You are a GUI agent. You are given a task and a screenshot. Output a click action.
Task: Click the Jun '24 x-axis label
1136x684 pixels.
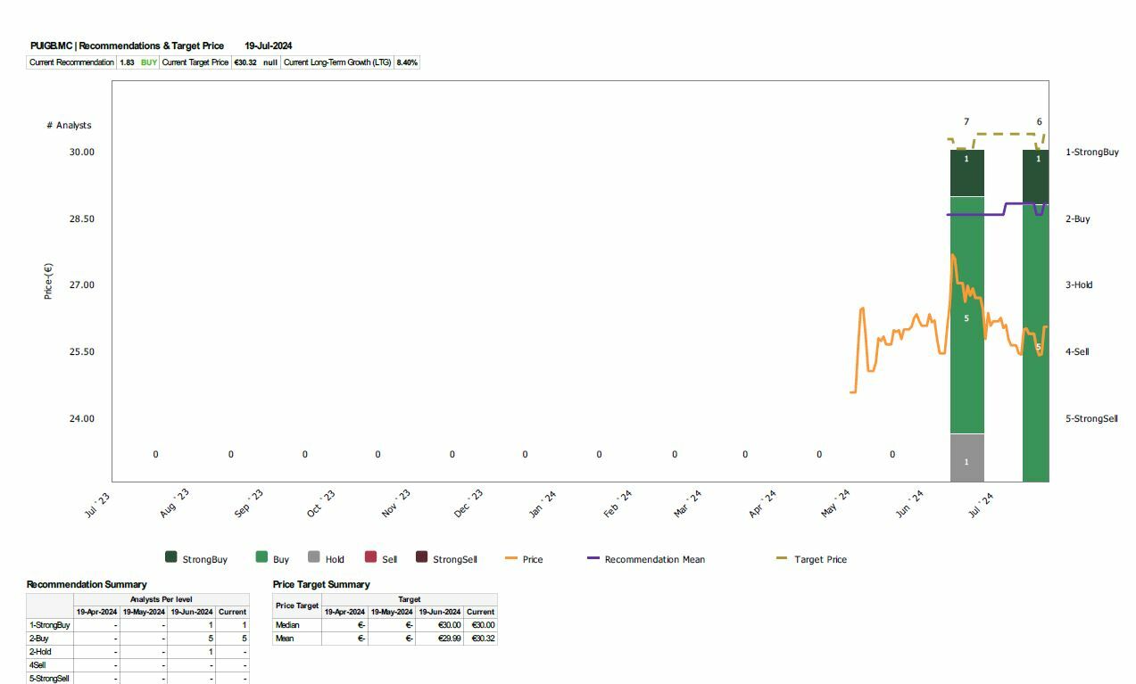coord(910,504)
